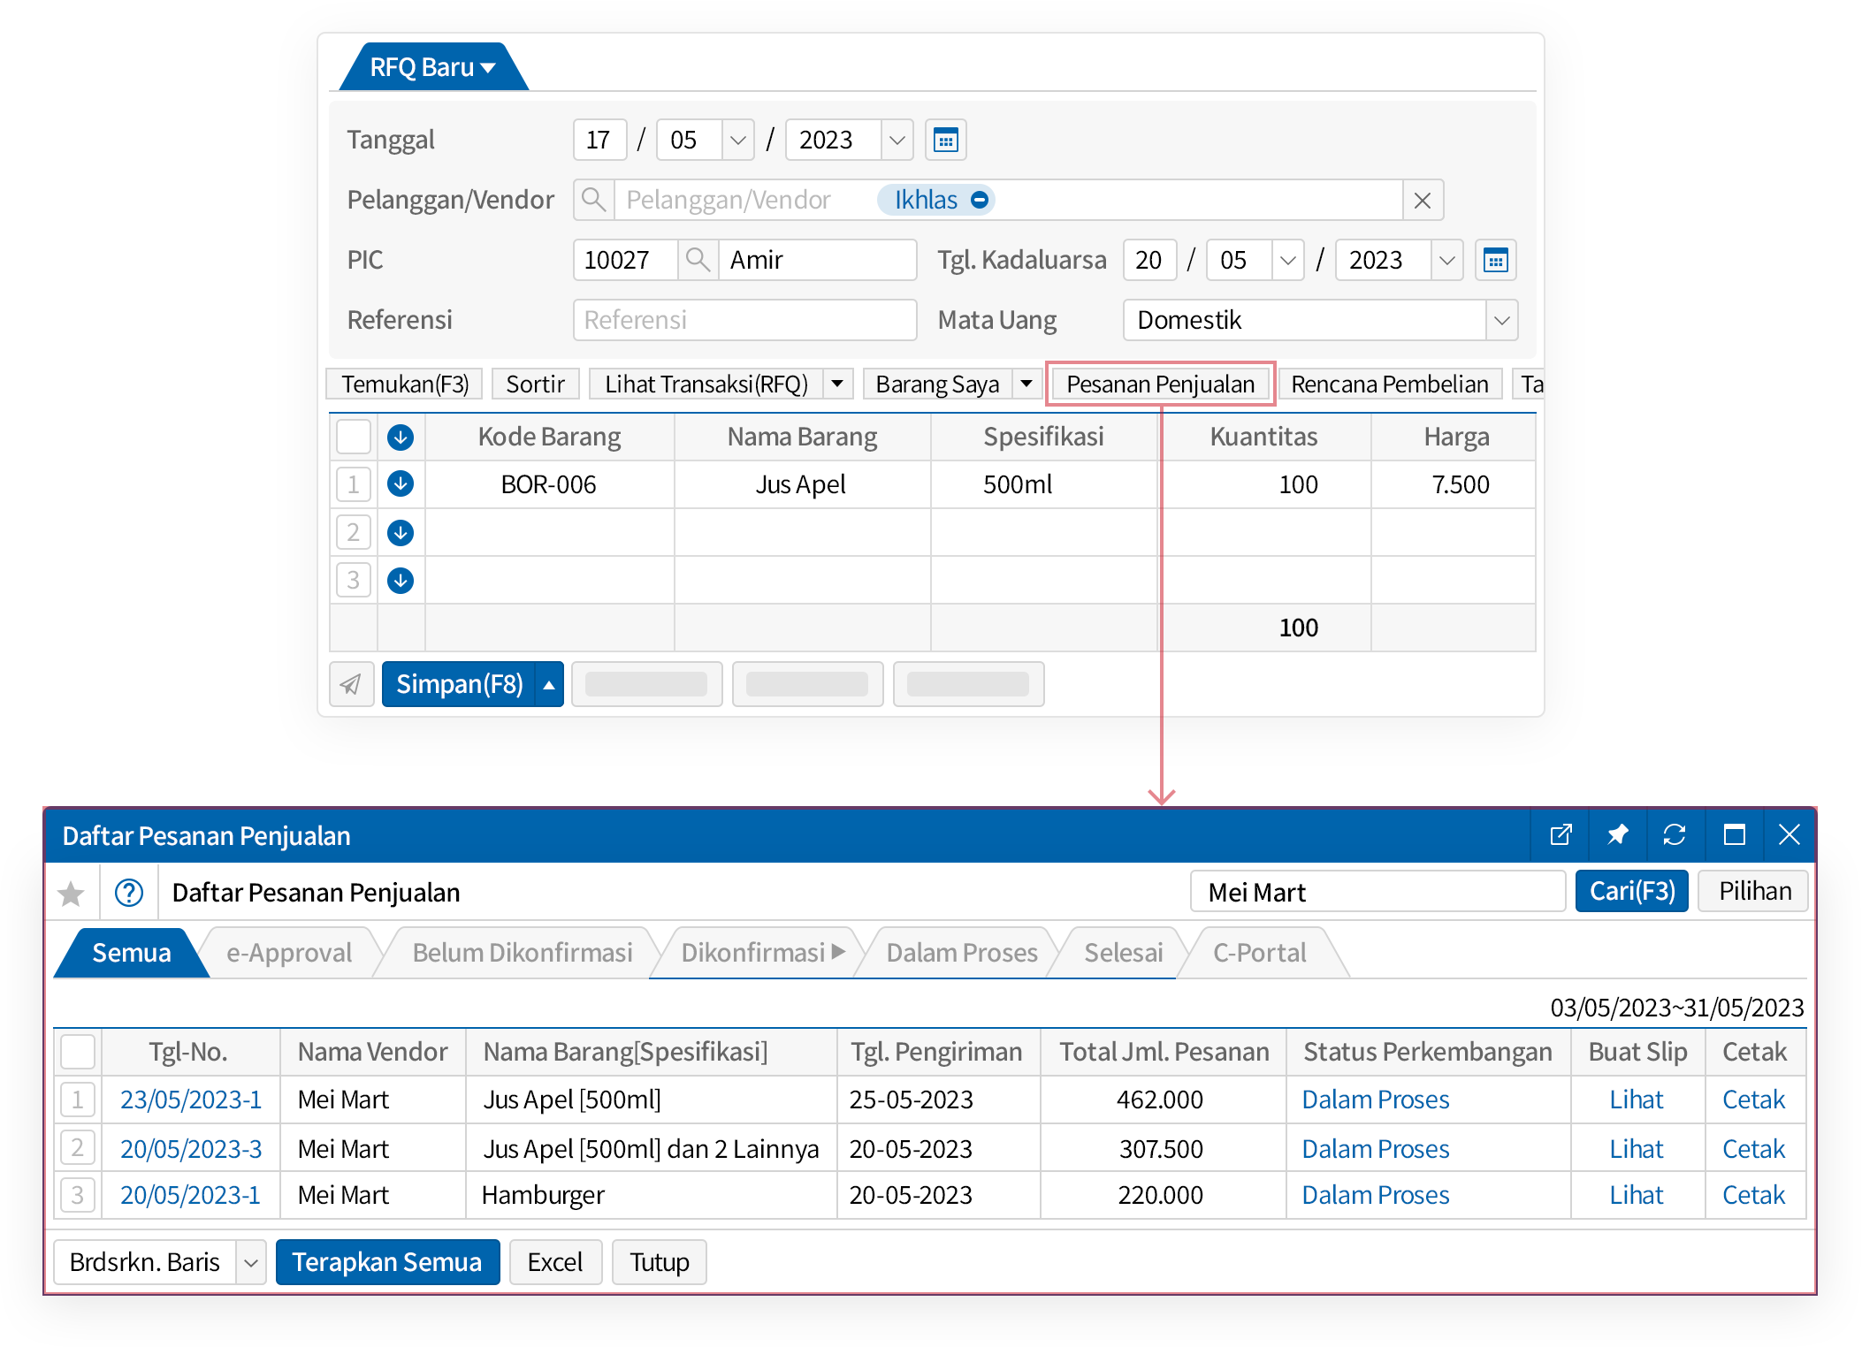1862x1347 pixels.
Task: Switch to the Dalam Proses tab
Action: (961, 953)
